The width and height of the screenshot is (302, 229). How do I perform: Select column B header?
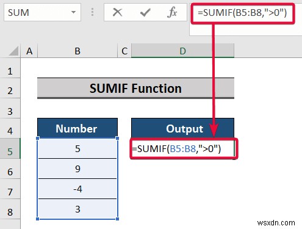tap(77, 51)
